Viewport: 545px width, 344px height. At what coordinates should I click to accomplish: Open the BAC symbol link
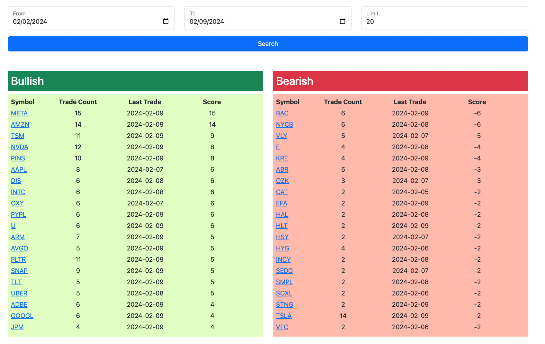click(x=282, y=113)
